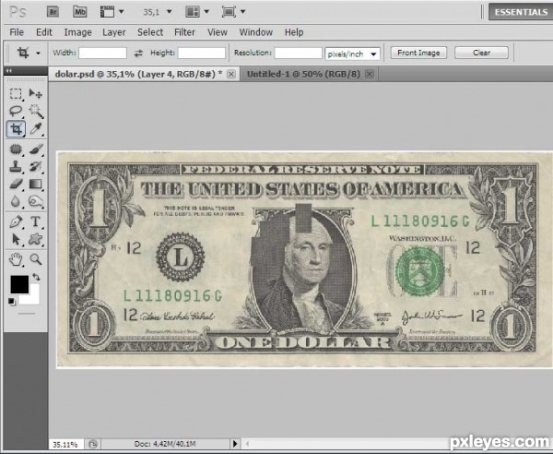Open the Image menu
Viewport: 553px width, 454px height.
pos(77,32)
